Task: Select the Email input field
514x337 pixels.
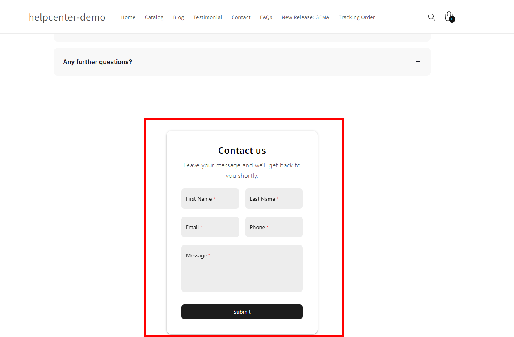Action: (x=210, y=227)
